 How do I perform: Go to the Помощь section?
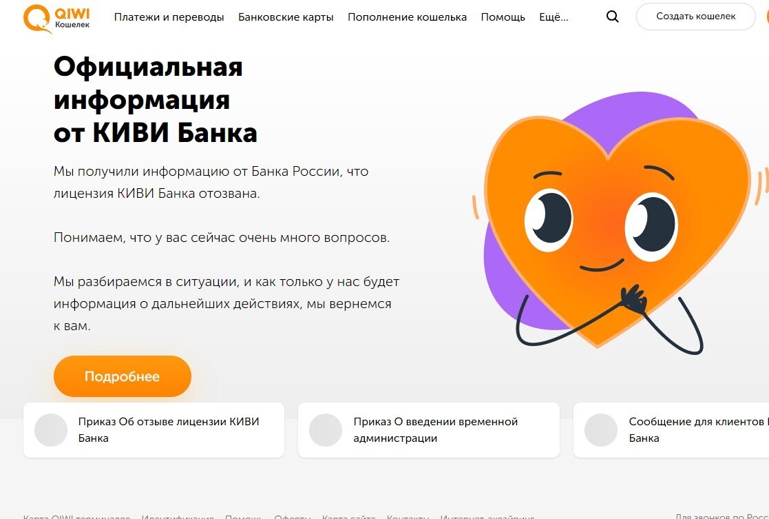pyautogui.click(x=503, y=17)
